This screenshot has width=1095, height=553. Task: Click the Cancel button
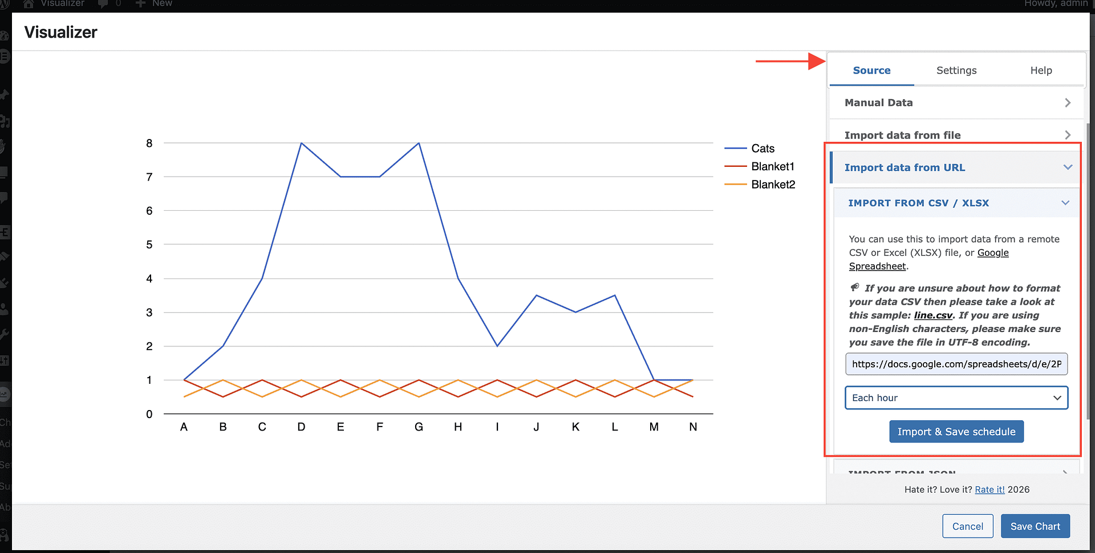point(967,526)
